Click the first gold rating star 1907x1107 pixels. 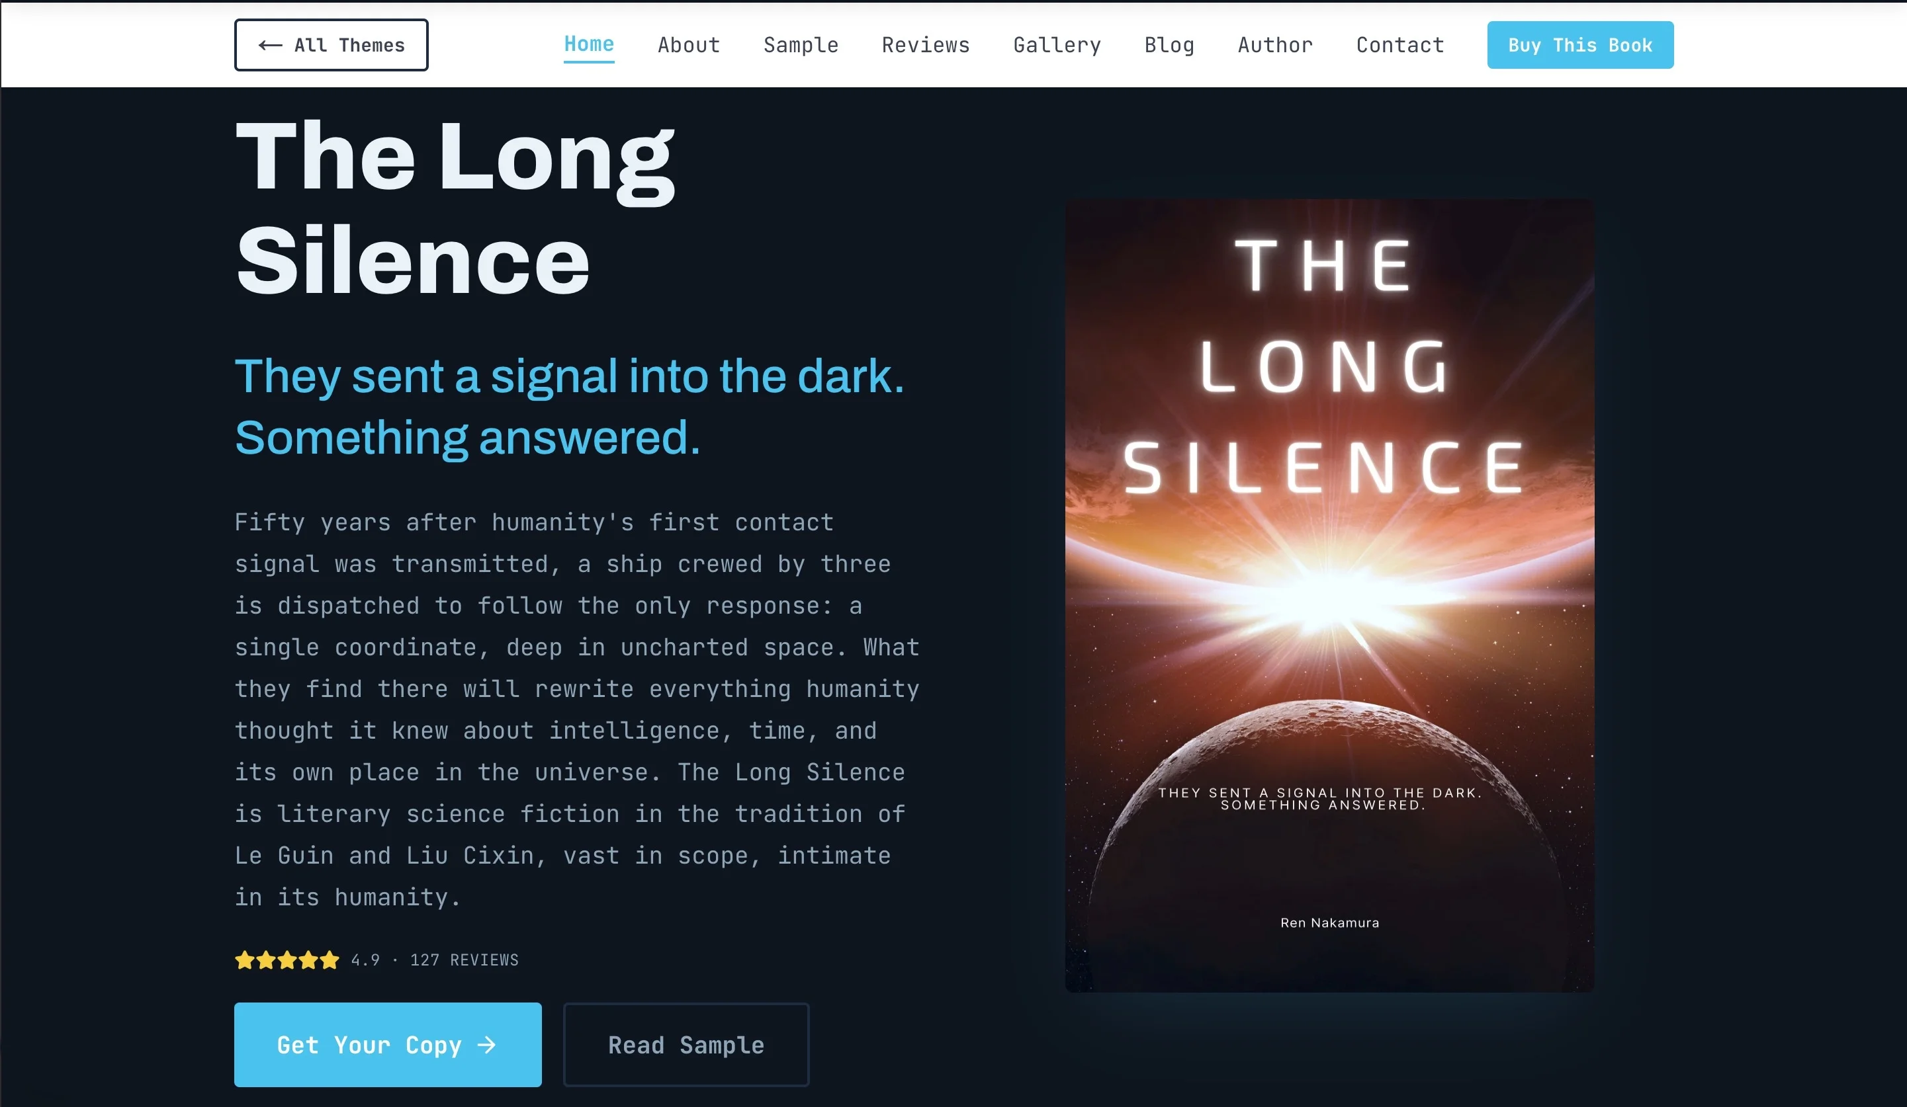[x=244, y=960]
